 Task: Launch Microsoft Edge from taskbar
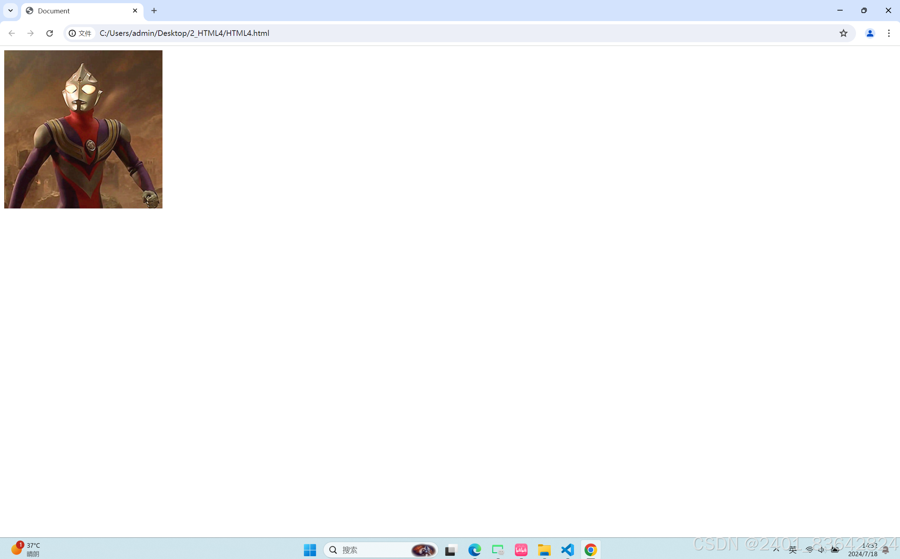click(x=474, y=550)
